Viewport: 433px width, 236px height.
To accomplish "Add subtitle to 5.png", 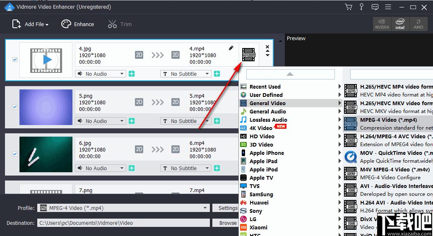I will pyautogui.click(x=217, y=121).
